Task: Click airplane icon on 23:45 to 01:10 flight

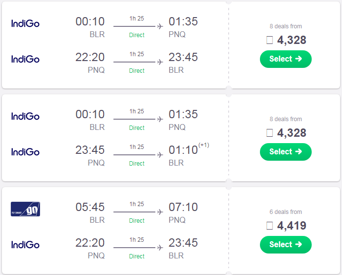Action: pos(160,155)
